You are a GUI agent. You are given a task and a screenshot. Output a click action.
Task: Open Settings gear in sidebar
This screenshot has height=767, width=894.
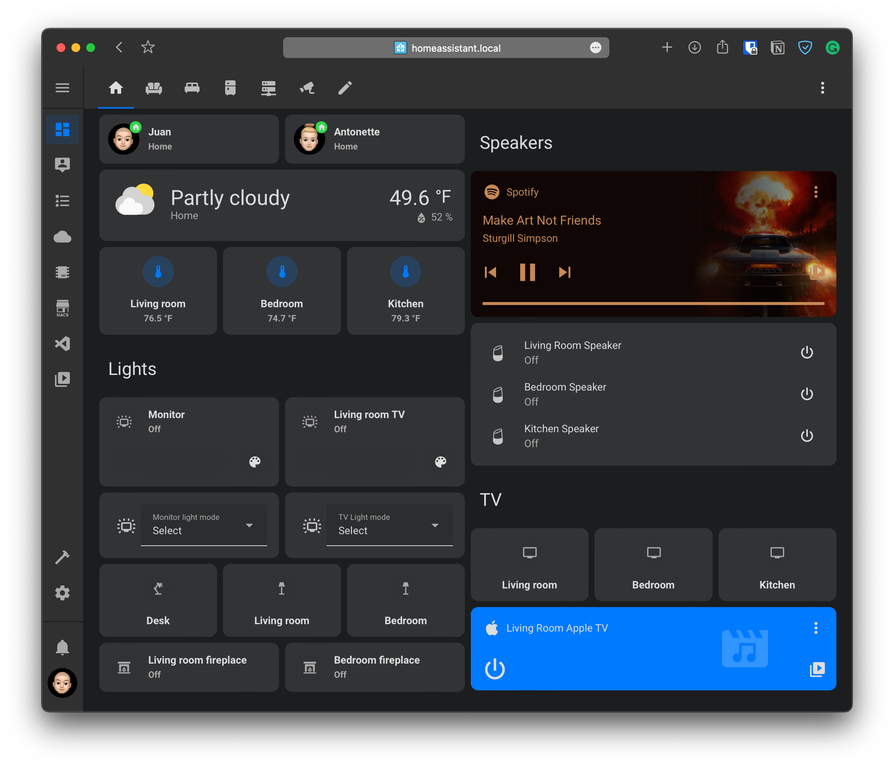(62, 593)
